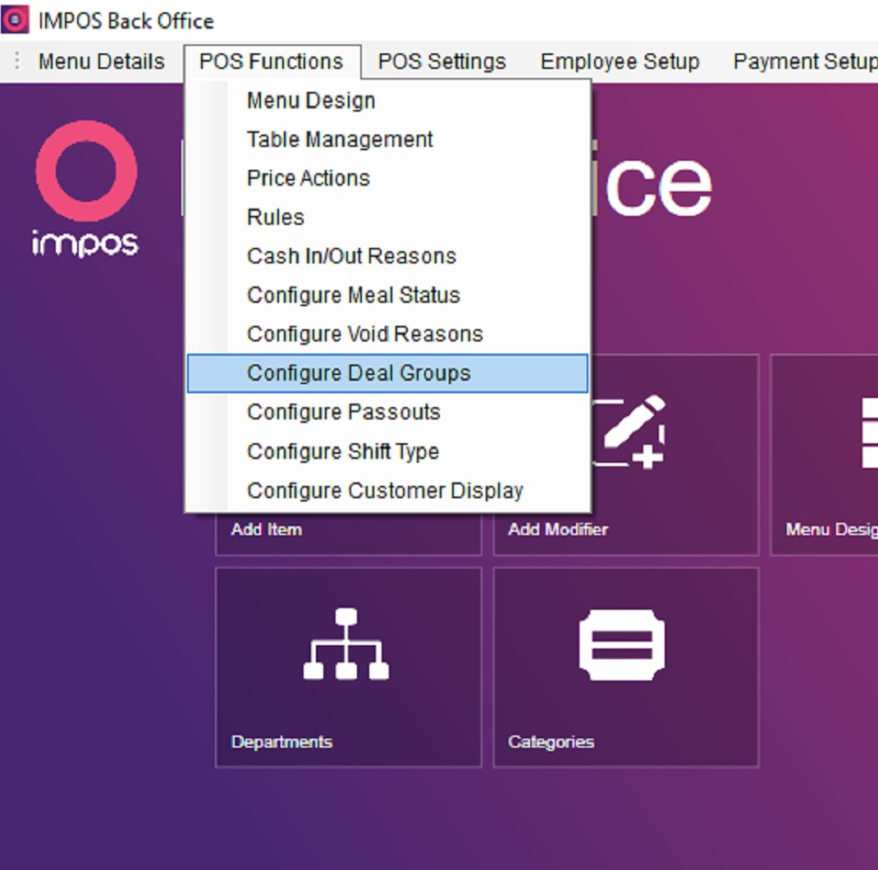Image resolution: width=878 pixels, height=870 pixels.
Task: Click the toolbar grip handle dots
Action: point(17,62)
